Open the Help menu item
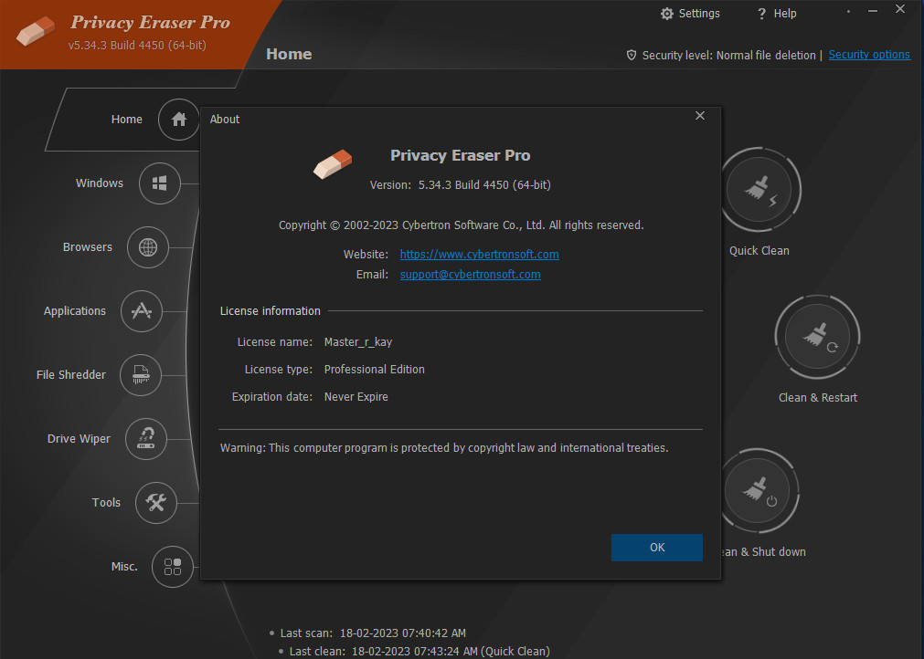Screen dimensions: 924x659 (x=777, y=14)
